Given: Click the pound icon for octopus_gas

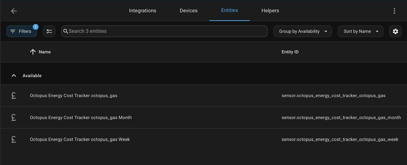Looking at the screenshot, I should (14, 95).
